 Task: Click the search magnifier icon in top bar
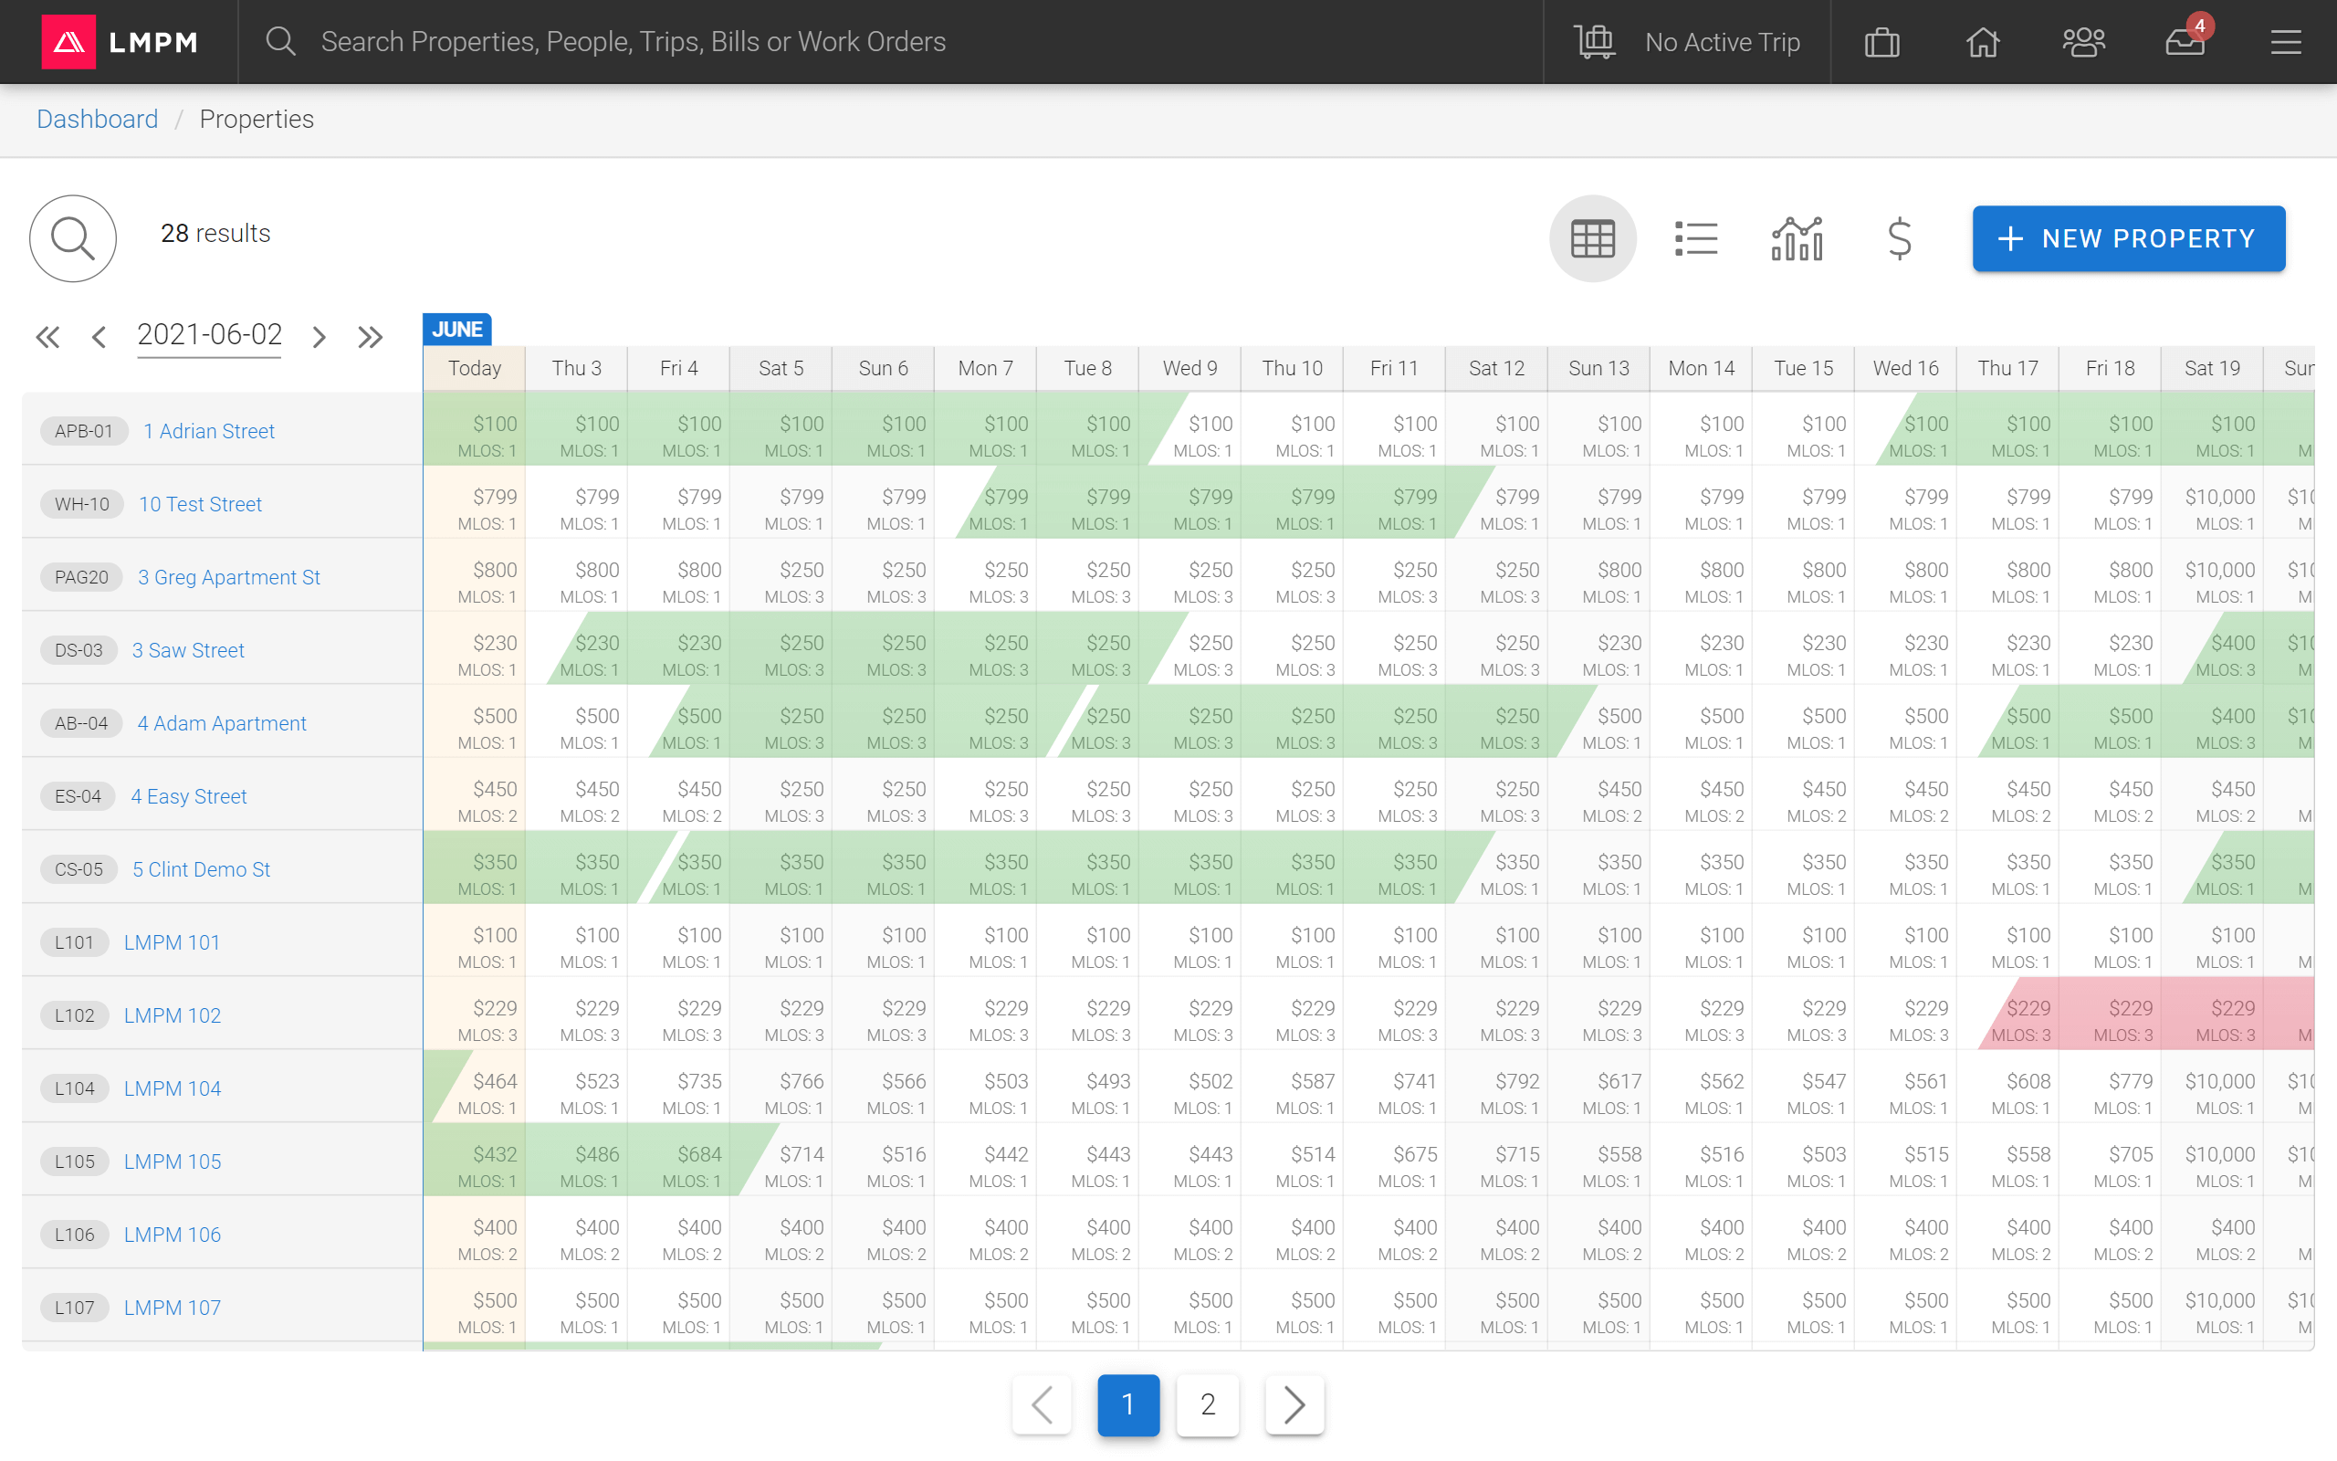click(280, 42)
